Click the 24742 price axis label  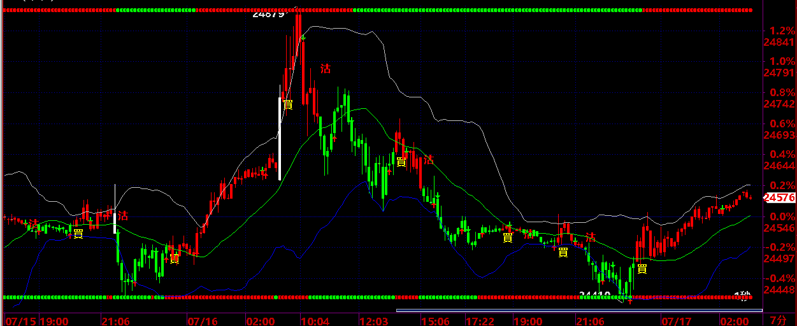(780, 104)
